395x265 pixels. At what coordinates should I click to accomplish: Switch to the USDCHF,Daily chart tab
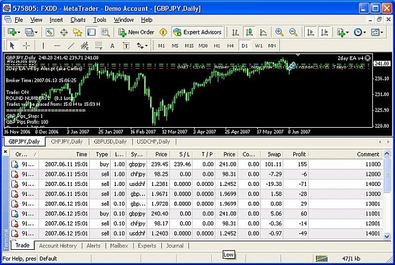point(154,142)
